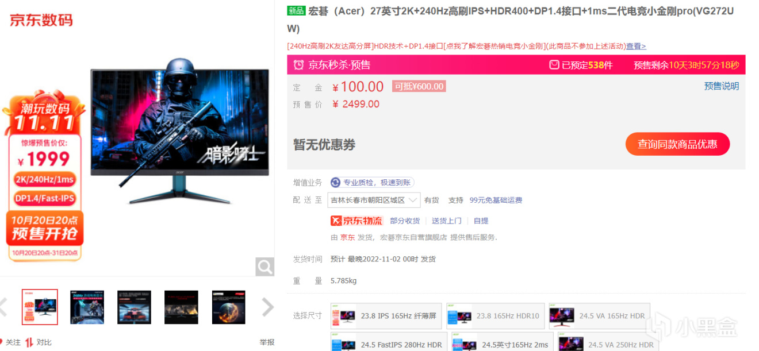Click 点我了解宏碁热销电竞小金刚 promo link
This screenshot has width=759, height=351.
click(x=494, y=46)
